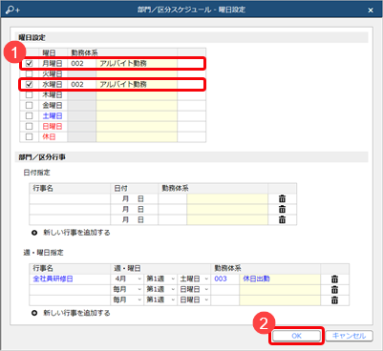Toggle the 日曜日 checkbox
The height and width of the screenshot is (351, 383).
click(29, 126)
